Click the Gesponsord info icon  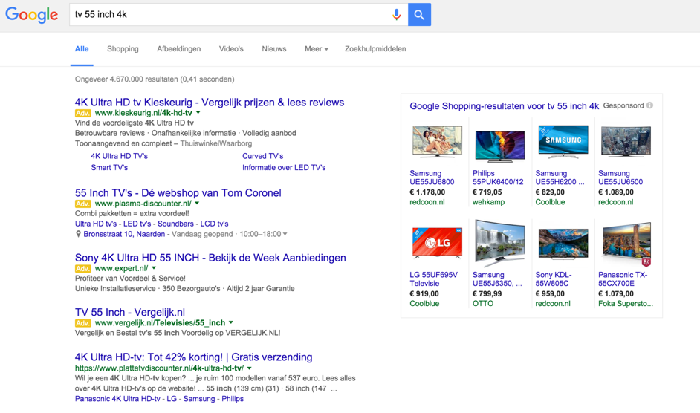pos(649,105)
